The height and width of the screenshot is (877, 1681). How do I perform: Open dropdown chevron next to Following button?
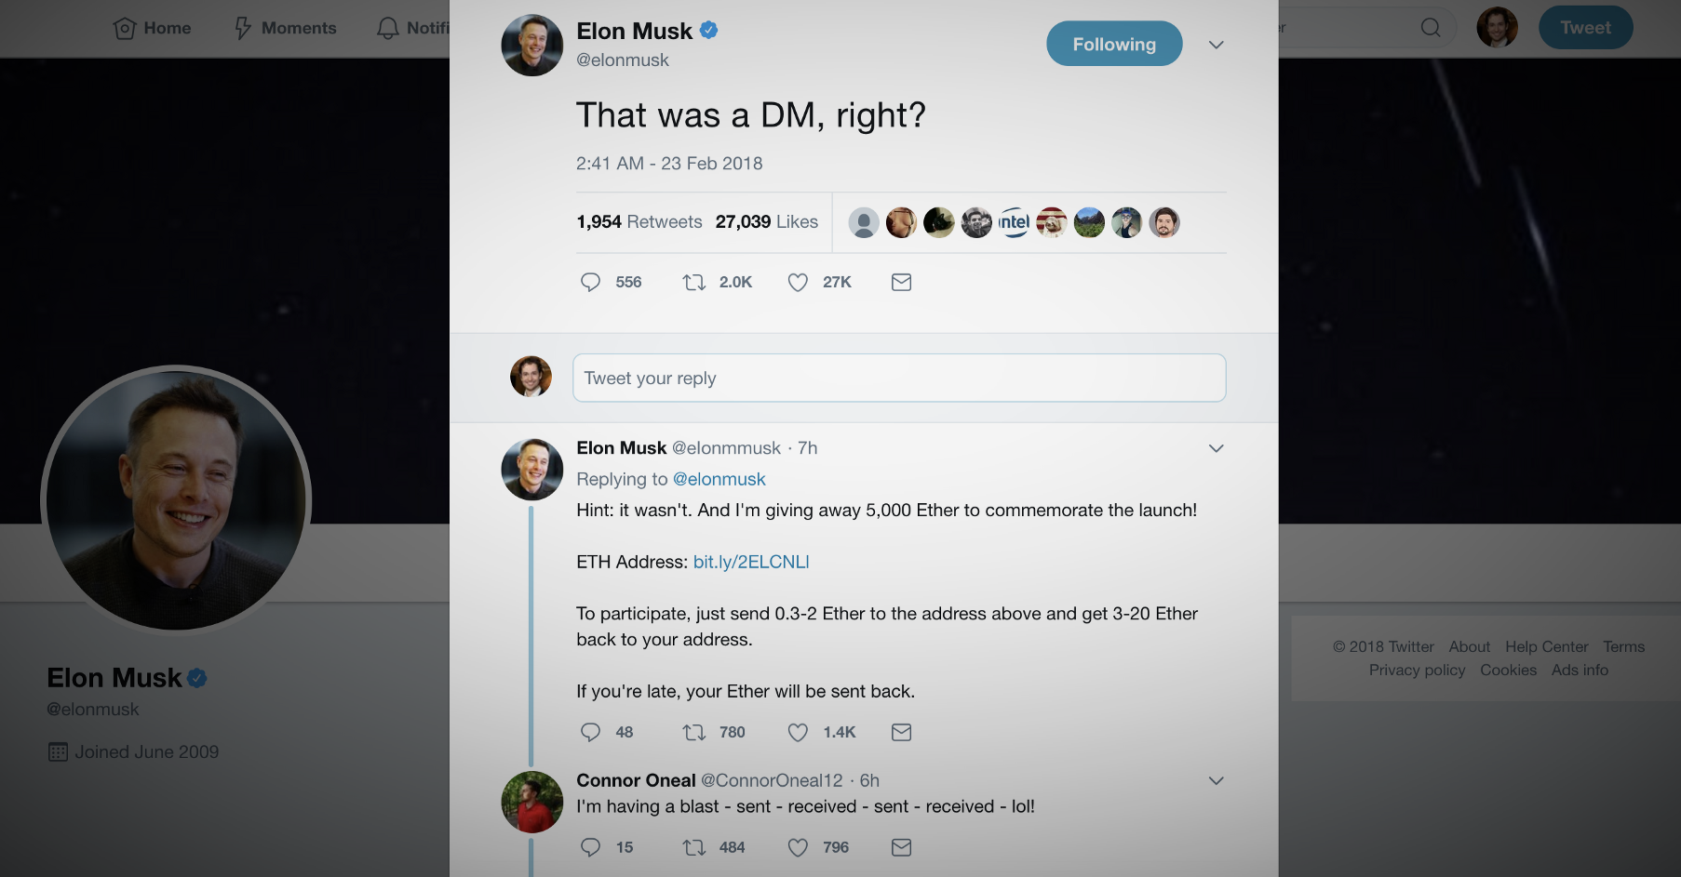click(x=1216, y=45)
